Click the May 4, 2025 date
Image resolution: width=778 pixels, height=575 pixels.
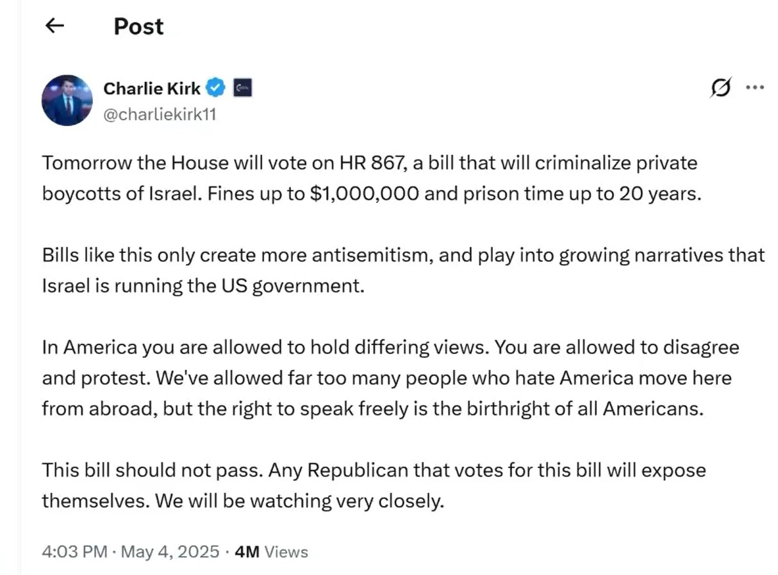169,552
